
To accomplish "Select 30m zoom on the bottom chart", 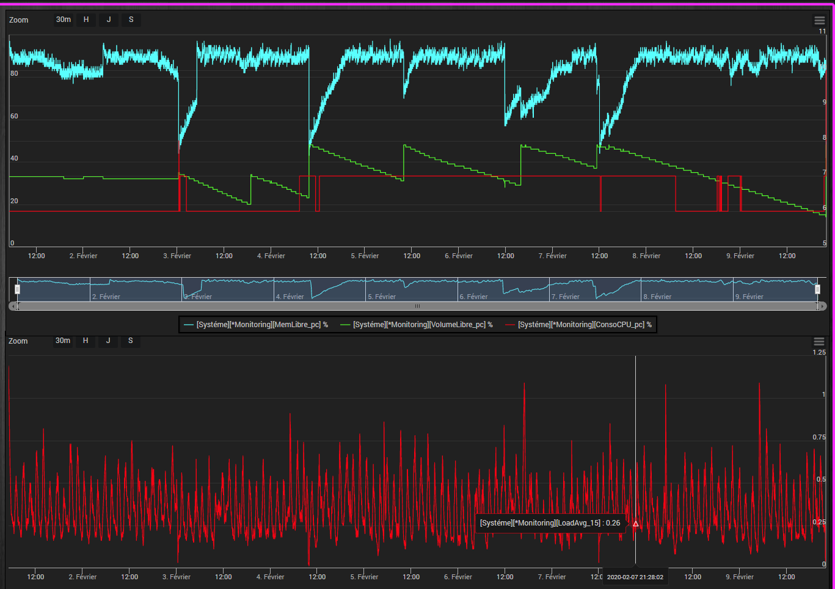I will (x=63, y=341).
